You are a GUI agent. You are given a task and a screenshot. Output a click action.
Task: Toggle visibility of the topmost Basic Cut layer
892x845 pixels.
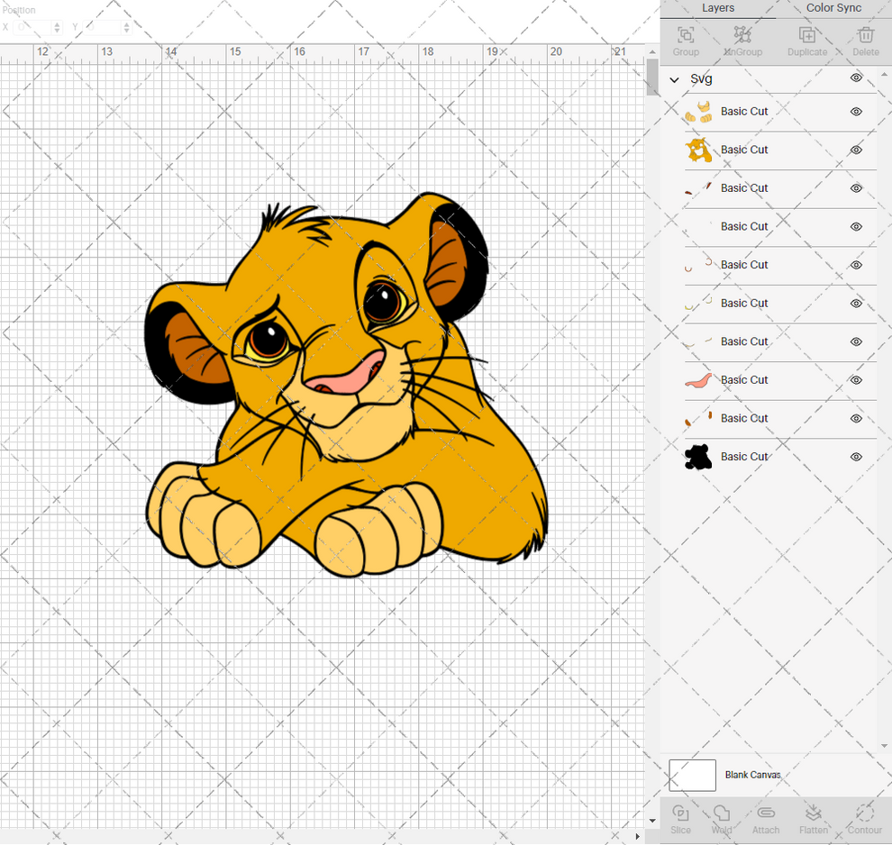(855, 111)
